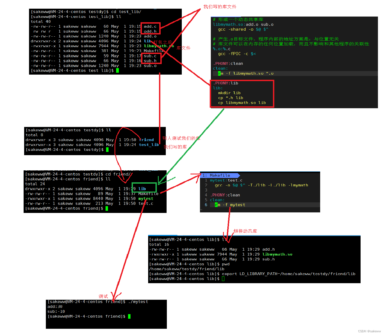Click the 'add:30' output line
This screenshot has height=335, width=385.
point(55,307)
